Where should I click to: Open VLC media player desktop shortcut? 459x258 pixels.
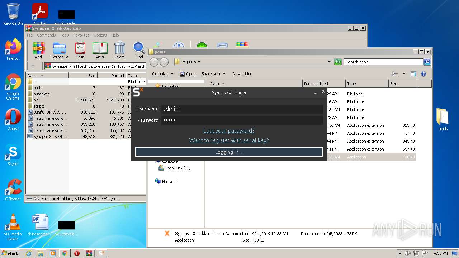pos(13,227)
